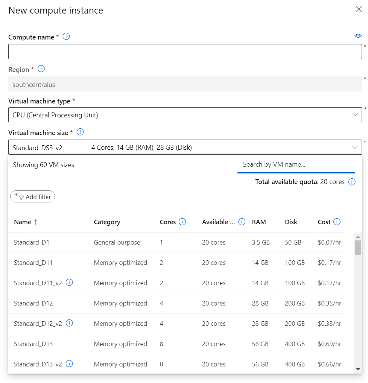Click the $0.07/hr cost cell
The height and width of the screenshot is (383, 368).
[329, 242]
